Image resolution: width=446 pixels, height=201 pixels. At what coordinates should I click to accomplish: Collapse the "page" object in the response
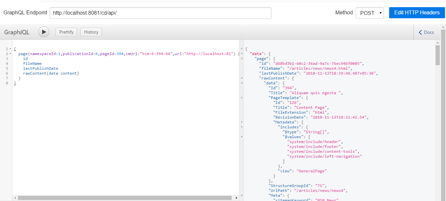coord(241,59)
